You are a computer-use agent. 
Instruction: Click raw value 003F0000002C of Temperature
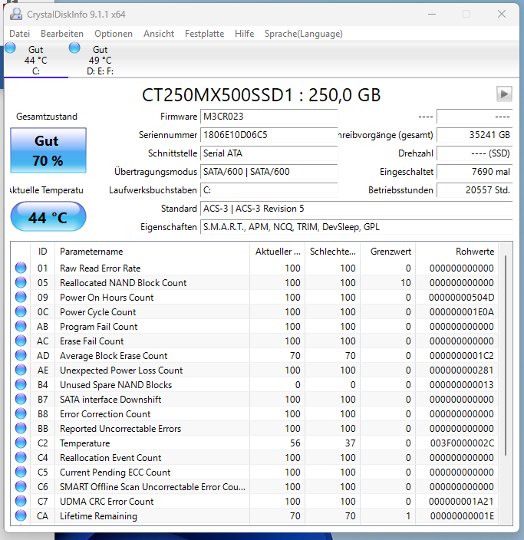click(462, 443)
